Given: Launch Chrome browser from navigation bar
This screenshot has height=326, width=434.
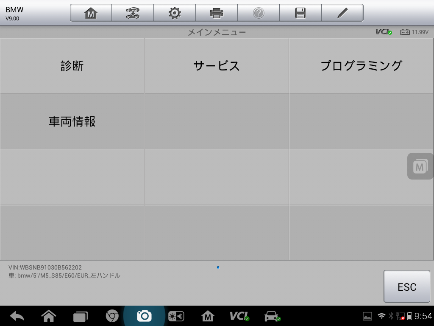Looking at the screenshot, I should 112,316.
